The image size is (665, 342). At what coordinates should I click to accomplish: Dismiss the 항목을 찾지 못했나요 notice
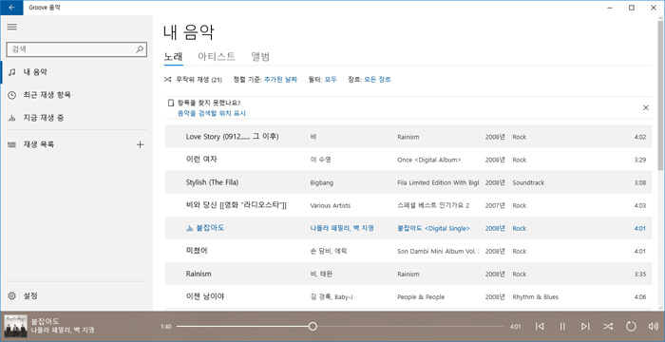tap(646, 107)
